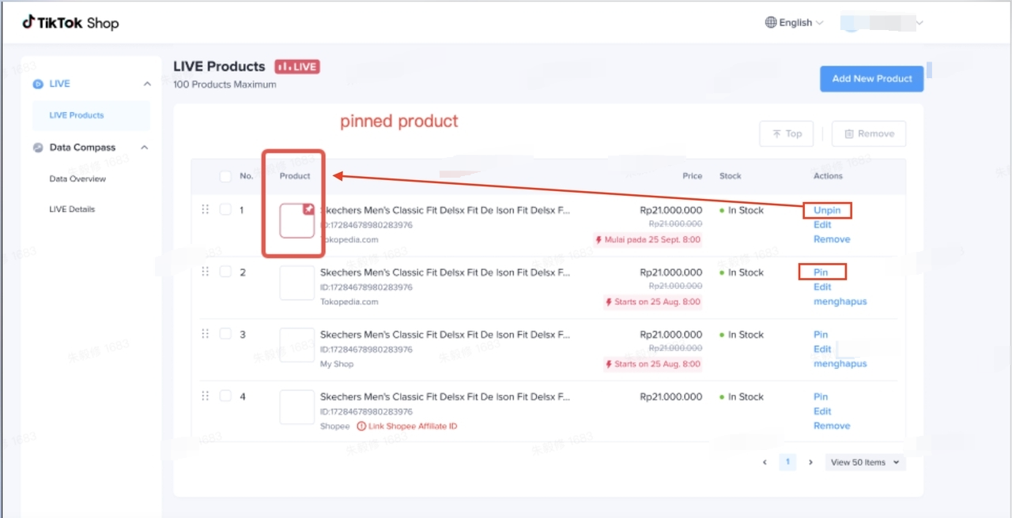Toggle the select-all checkbox in table header
This screenshot has height=518, width=1012.
pyautogui.click(x=225, y=176)
